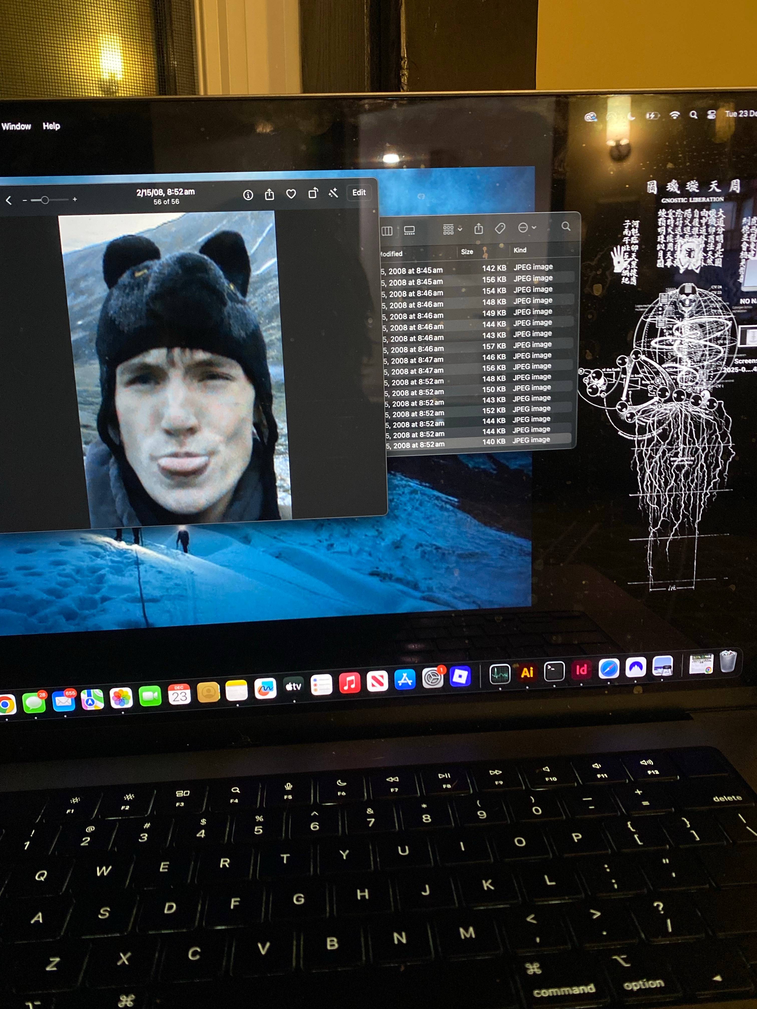Viewport: 757px width, 1009px height.
Task: Open the Help menu
Action: [x=51, y=126]
